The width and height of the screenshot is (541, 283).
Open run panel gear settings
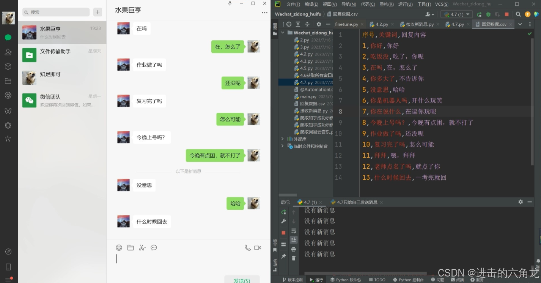[521, 202]
